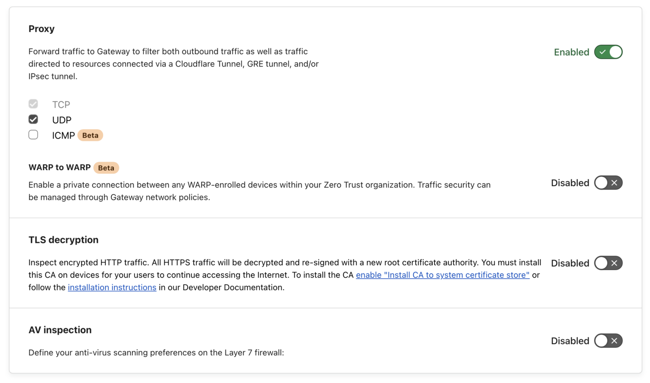Disable the Proxy toggle
Screen dimensions: 650x383
608,52
